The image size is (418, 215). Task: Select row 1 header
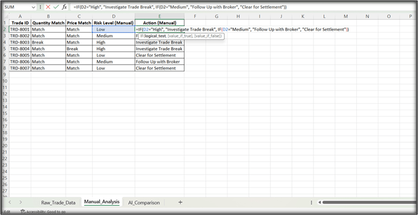click(x=5, y=23)
